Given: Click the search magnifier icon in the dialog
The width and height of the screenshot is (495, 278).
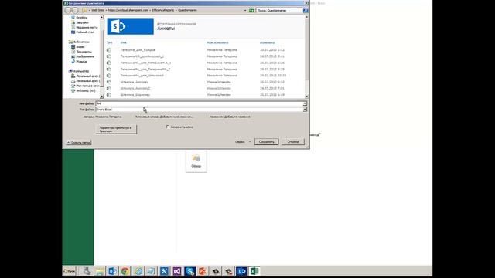Looking at the screenshot, I should click(x=306, y=10).
